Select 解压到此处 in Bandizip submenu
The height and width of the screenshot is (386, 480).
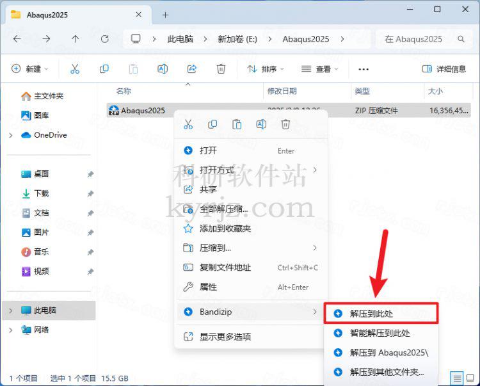pyautogui.click(x=381, y=313)
